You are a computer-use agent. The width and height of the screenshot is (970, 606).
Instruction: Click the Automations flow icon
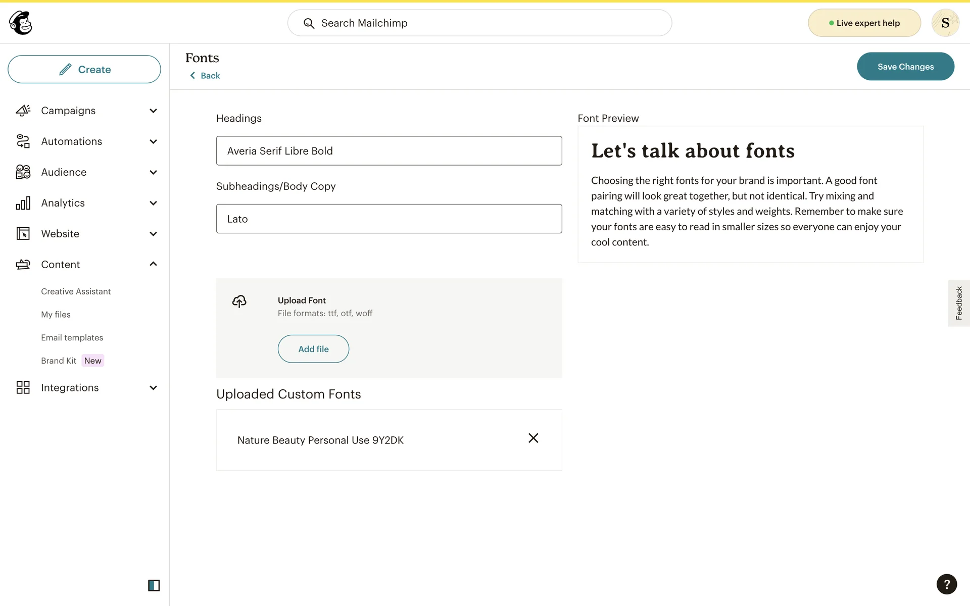[23, 141]
